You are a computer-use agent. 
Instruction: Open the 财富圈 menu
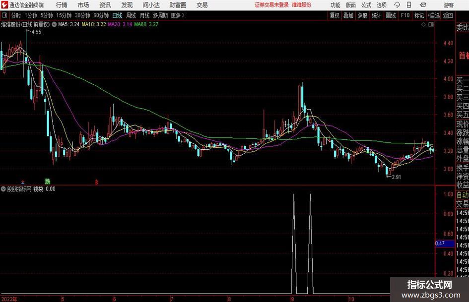click(x=178, y=5)
